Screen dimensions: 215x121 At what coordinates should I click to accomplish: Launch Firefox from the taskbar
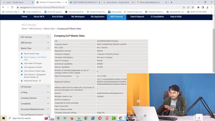point(72,118)
